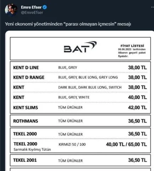This screenshot has height=171, width=154.
Task: Open the tweet's more options menu
Action: 153,7
